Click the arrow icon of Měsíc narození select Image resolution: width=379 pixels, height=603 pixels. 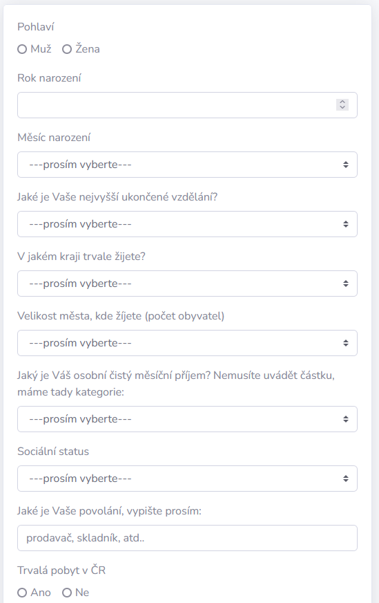[x=346, y=165]
